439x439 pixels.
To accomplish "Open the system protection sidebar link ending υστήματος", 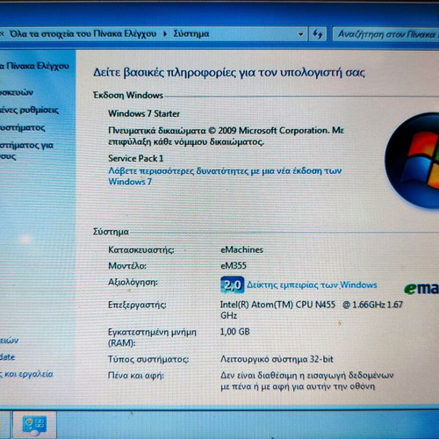I will 23,127.
